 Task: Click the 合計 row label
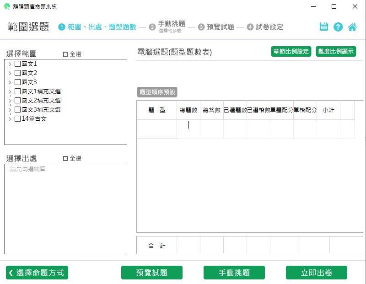pyautogui.click(x=157, y=246)
